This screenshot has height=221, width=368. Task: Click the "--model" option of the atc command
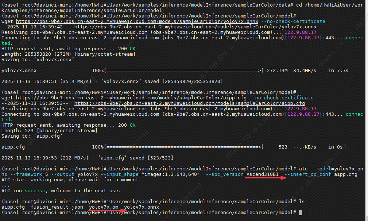tap(321, 169)
